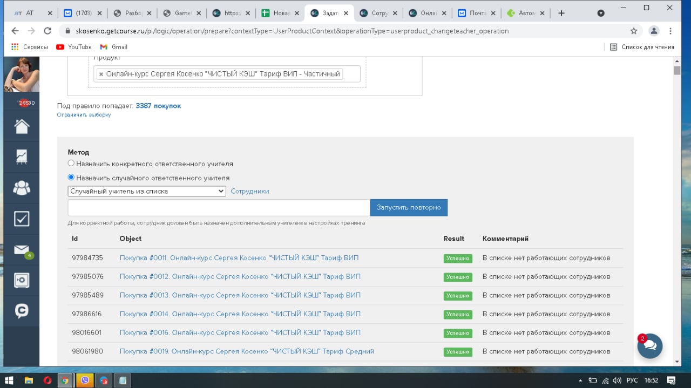Open the Gmail bookmark
Screen dimensions: 691x388
click(114, 47)
